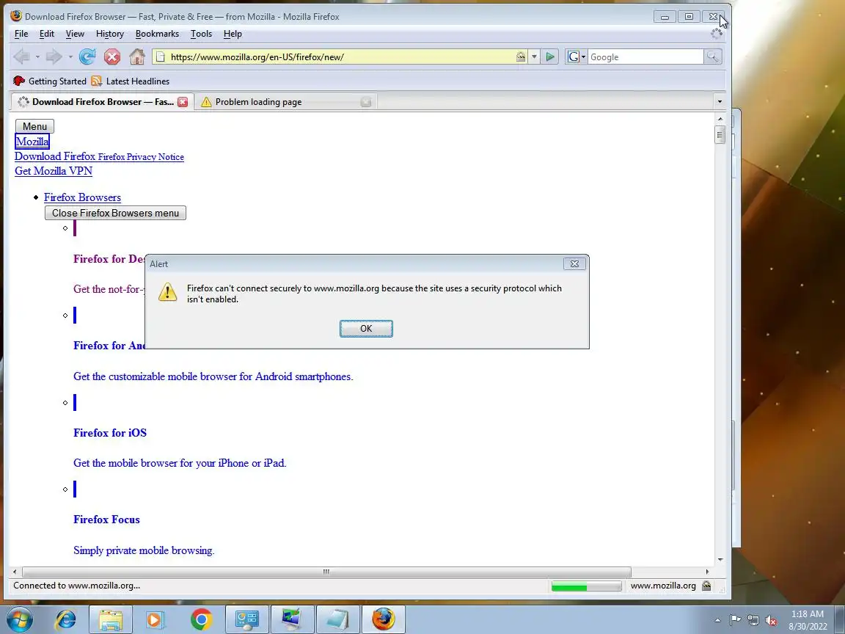This screenshot has height=634, width=845.
Task: Click the page identity icon in address bar
Action: click(x=161, y=57)
